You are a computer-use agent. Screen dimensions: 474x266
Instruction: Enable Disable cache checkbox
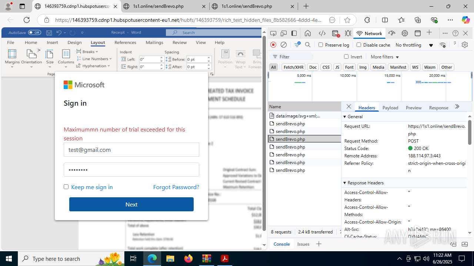pyautogui.click(x=358, y=45)
